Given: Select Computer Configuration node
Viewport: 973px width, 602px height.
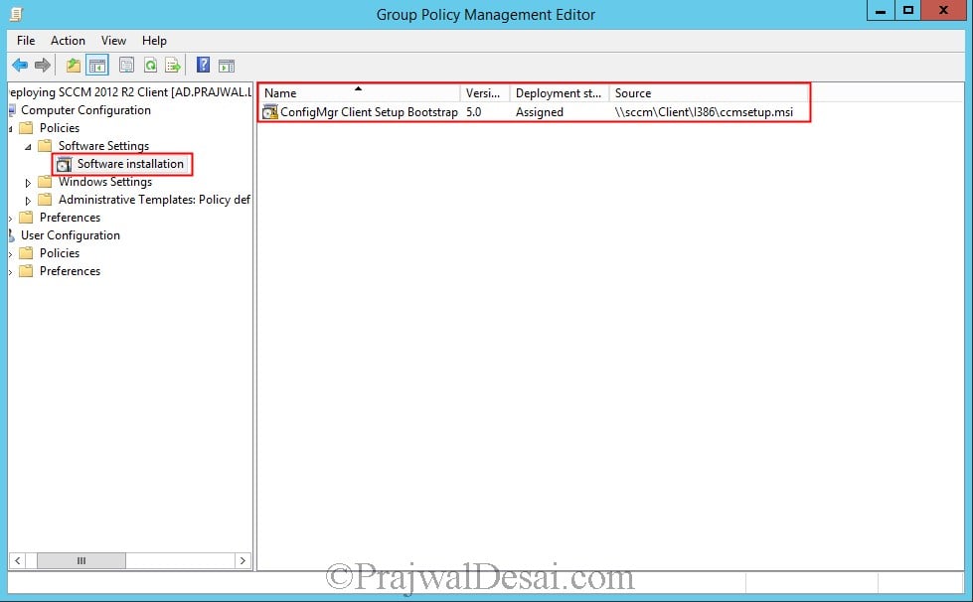Looking at the screenshot, I should click(x=85, y=109).
